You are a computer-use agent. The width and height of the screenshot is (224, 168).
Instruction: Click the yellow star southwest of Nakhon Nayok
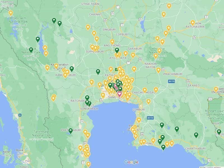(x=134, y=69)
